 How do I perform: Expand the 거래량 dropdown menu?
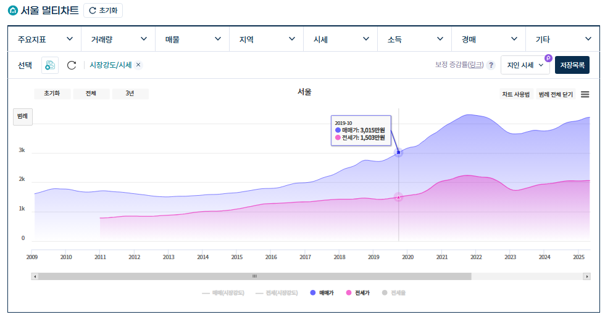tap(119, 39)
